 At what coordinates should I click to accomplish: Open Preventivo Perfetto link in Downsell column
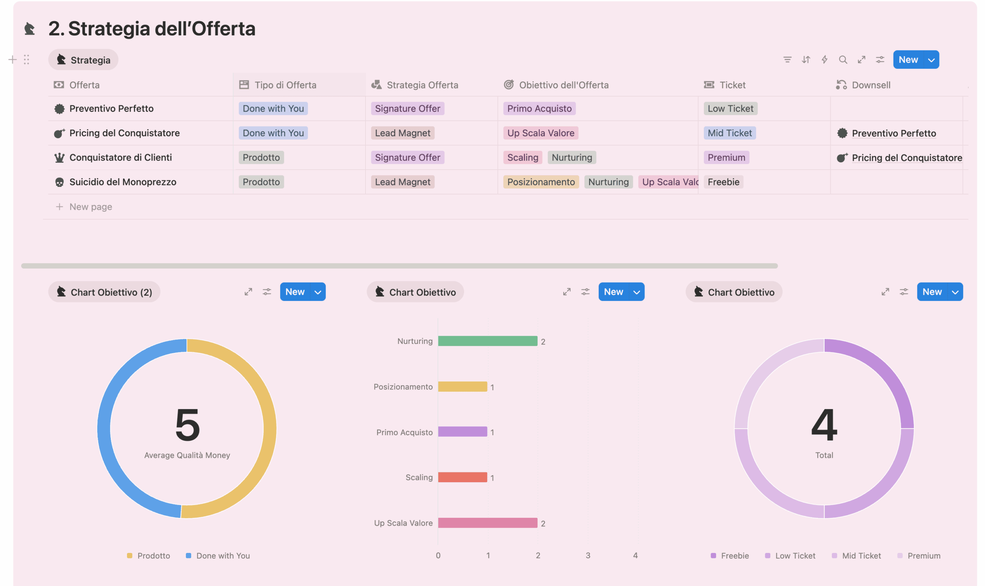893,134
